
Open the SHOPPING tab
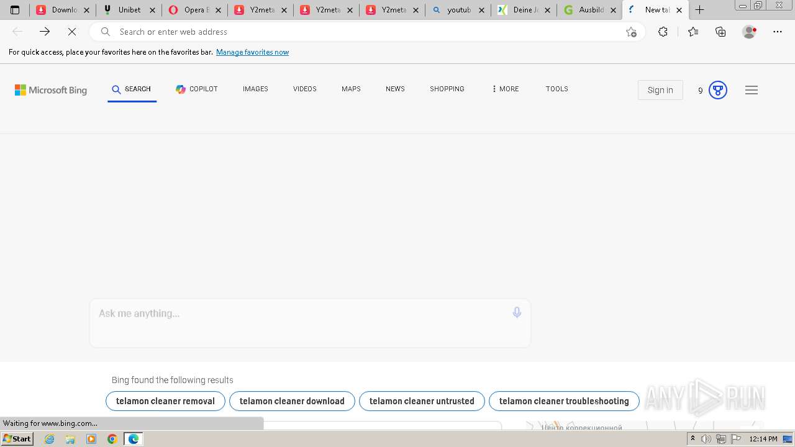click(x=447, y=89)
